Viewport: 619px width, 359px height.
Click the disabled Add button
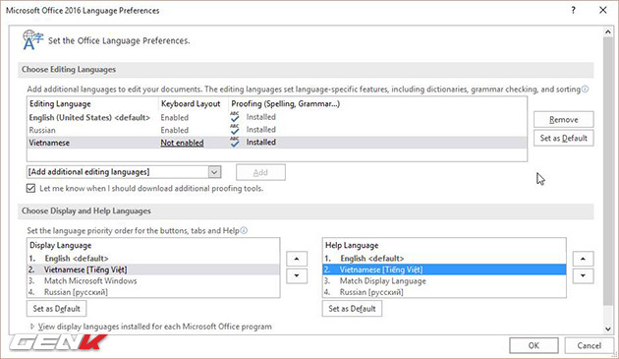click(260, 172)
